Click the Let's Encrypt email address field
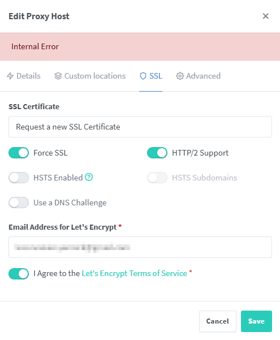Image resolution: width=280 pixels, height=340 pixels. click(140, 247)
